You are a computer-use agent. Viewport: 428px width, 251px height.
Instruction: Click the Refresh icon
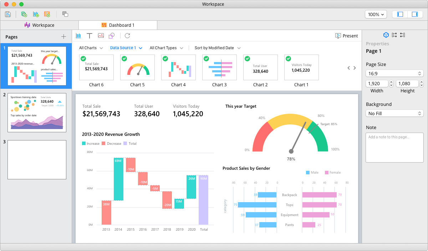pos(127,36)
